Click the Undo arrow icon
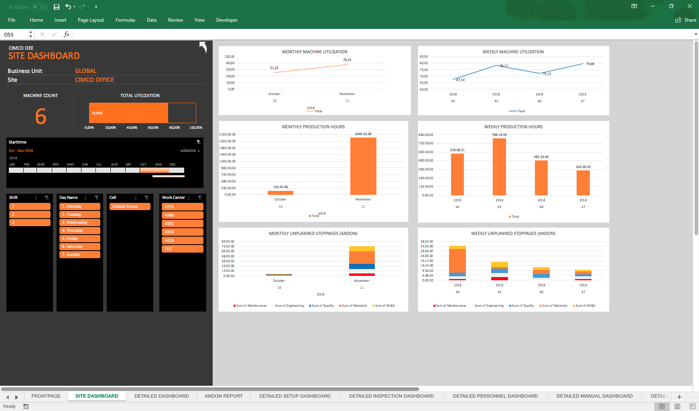 pos(68,7)
